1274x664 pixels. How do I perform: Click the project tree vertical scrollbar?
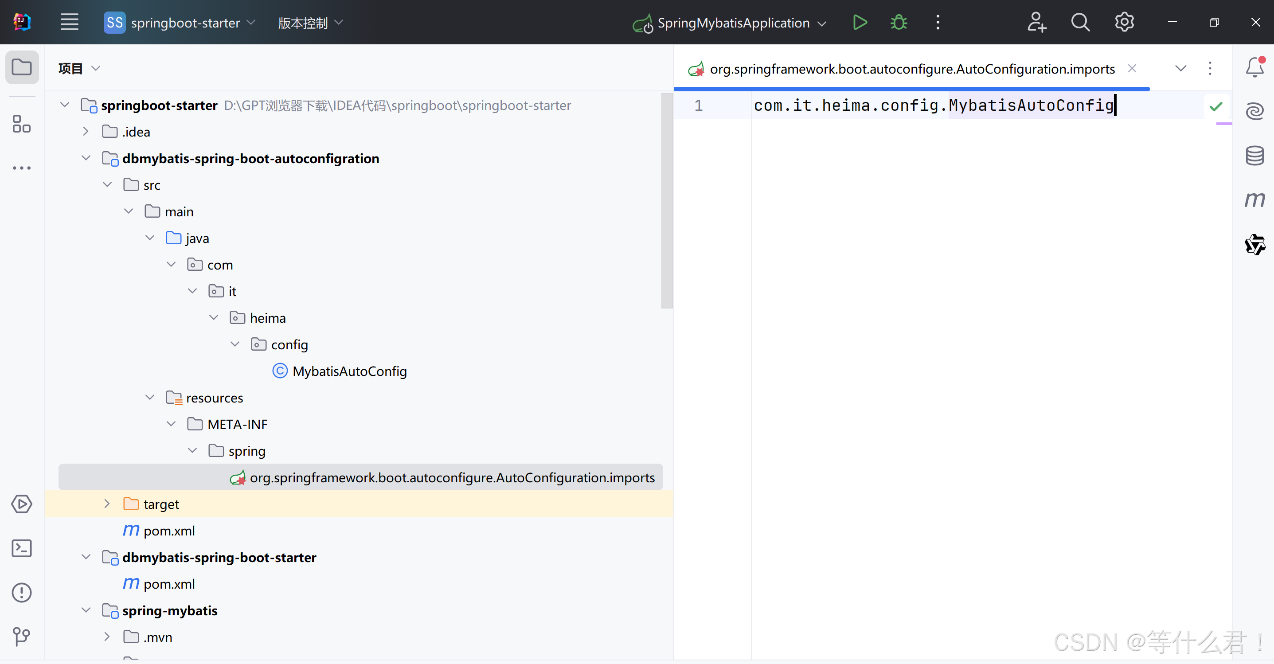click(x=666, y=200)
